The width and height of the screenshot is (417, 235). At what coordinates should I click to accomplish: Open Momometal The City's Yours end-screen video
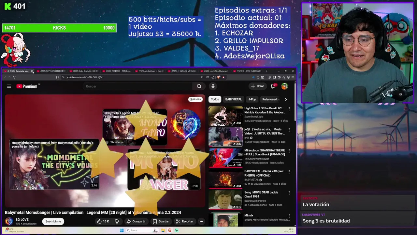54,164
